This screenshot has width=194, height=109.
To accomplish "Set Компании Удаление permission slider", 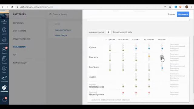I will point(149,67).
